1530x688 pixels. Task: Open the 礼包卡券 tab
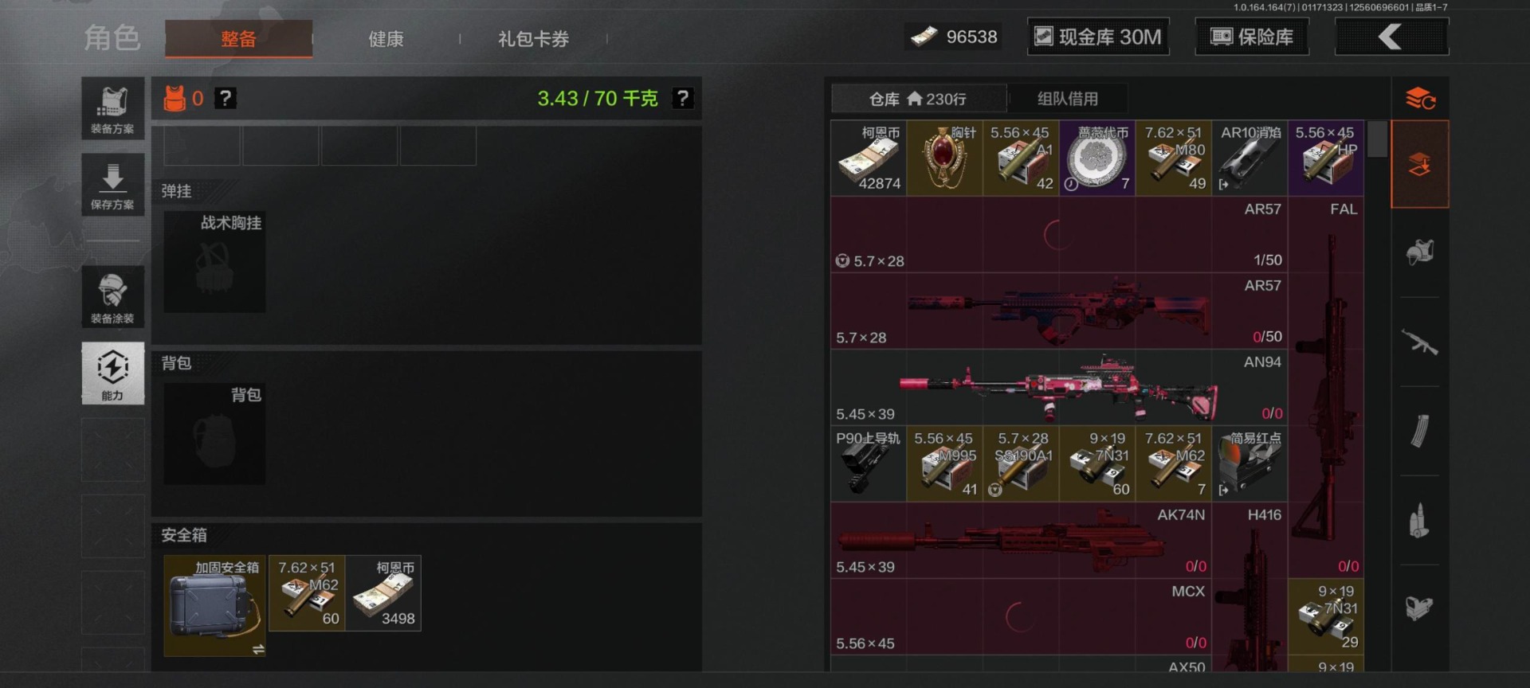(533, 39)
